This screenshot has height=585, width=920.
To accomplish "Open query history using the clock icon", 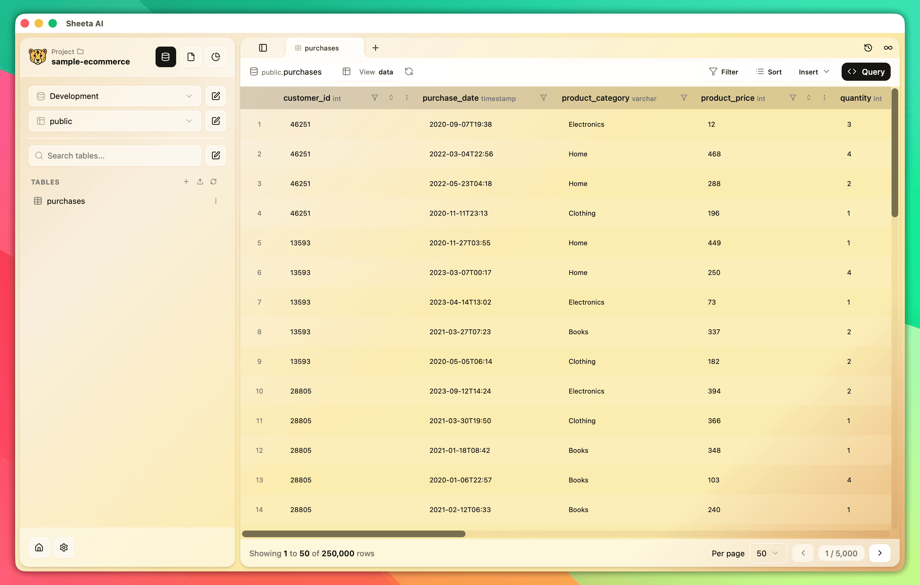I will [868, 48].
